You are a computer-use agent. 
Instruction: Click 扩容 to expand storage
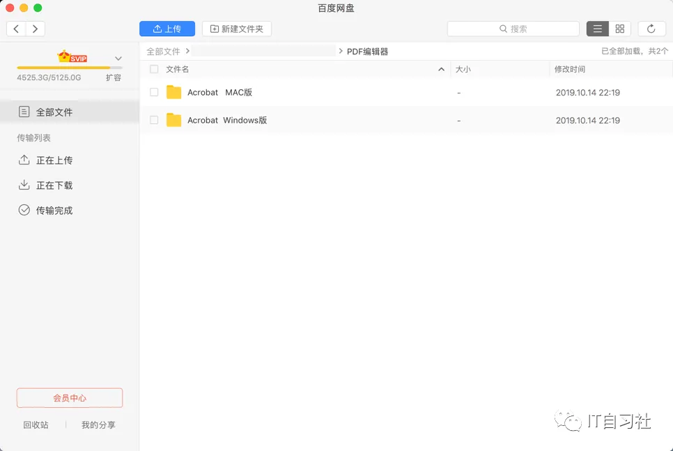[114, 78]
